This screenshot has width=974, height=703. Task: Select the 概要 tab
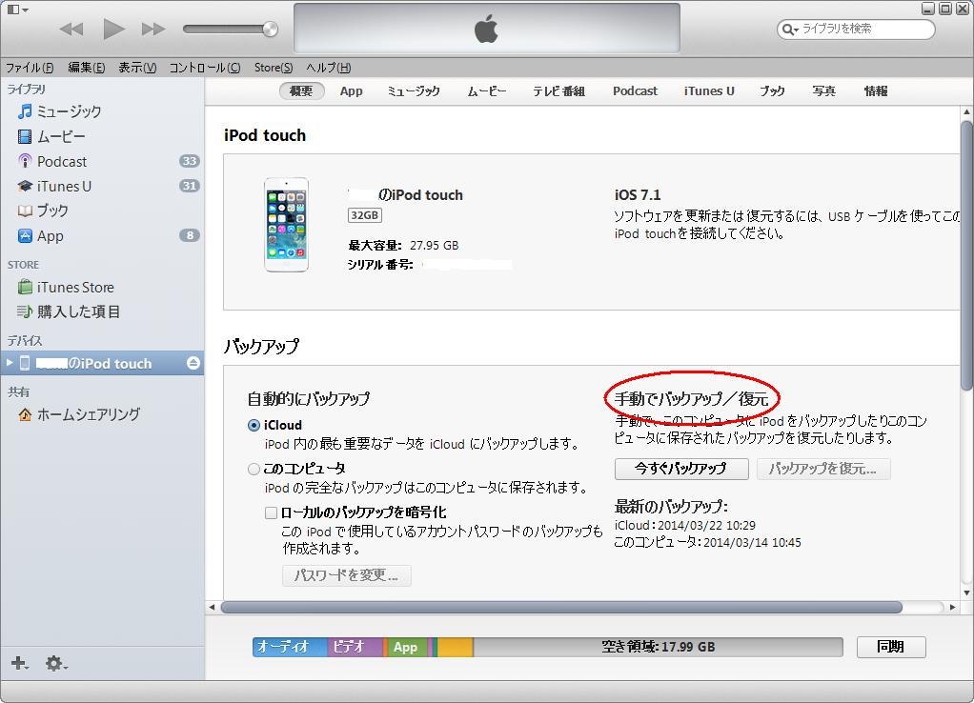pos(302,90)
